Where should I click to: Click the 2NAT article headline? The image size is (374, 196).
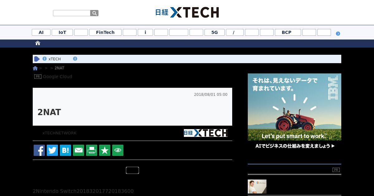(49, 112)
